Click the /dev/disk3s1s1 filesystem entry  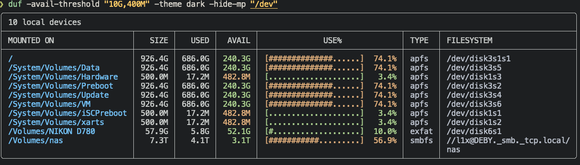(479, 59)
